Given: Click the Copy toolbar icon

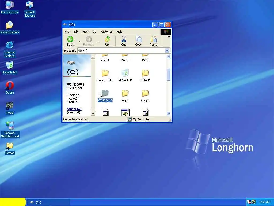Looking at the screenshot, I should pyautogui.click(x=139, y=41).
